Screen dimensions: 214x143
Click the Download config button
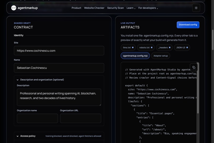click(x=188, y=25)
